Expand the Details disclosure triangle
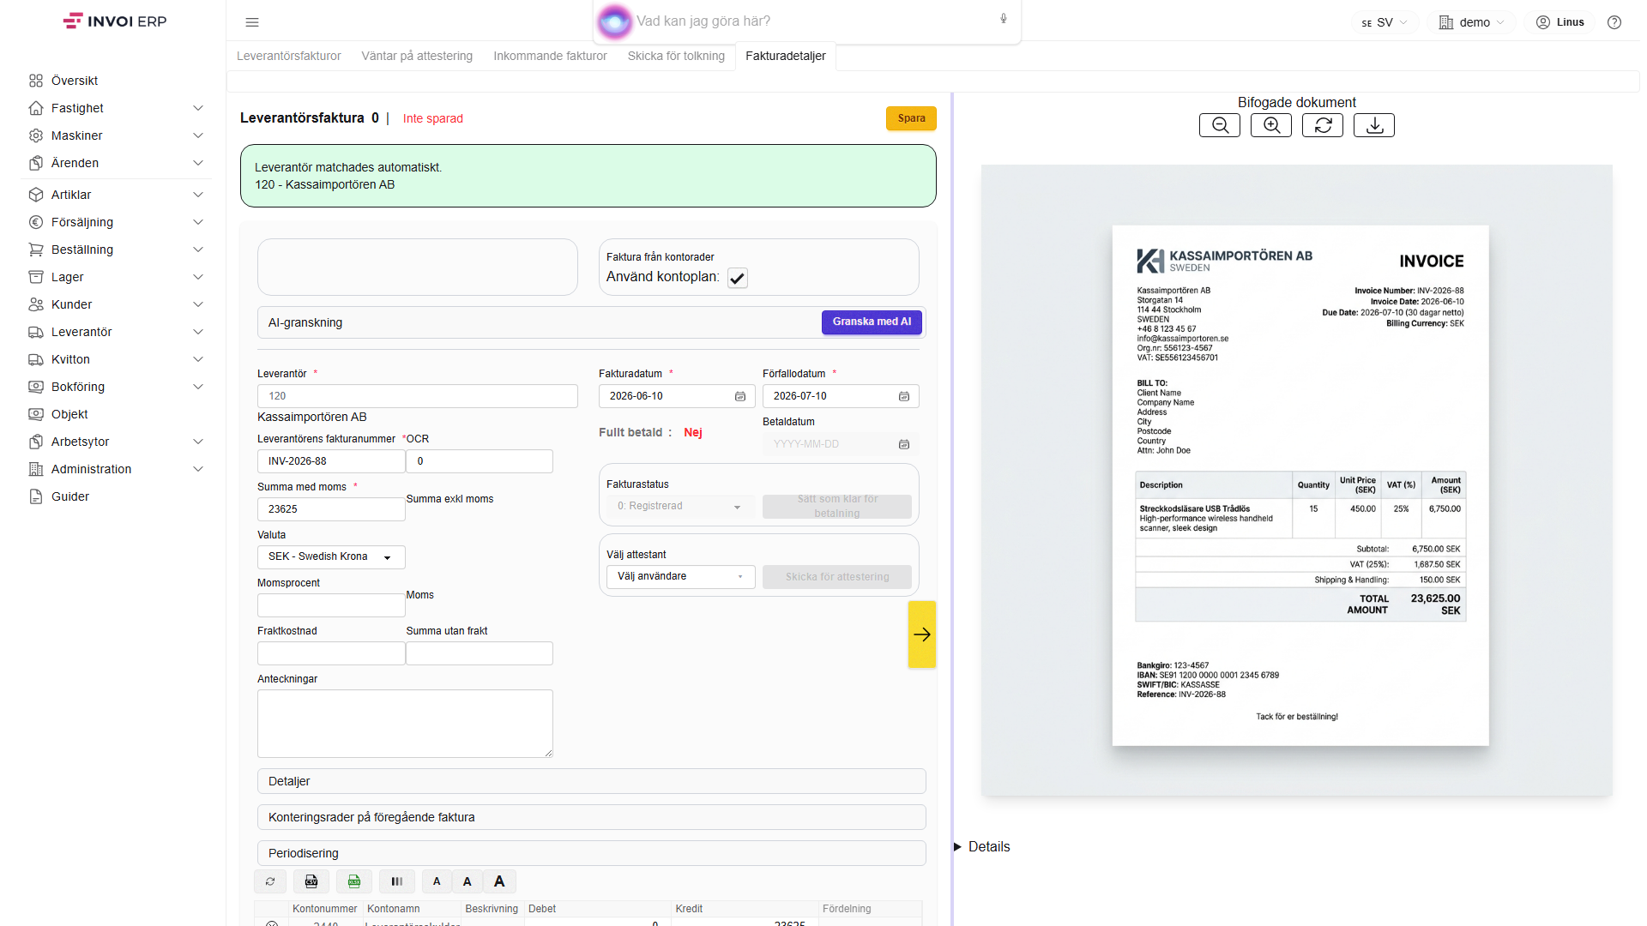 tap(958, 847)
